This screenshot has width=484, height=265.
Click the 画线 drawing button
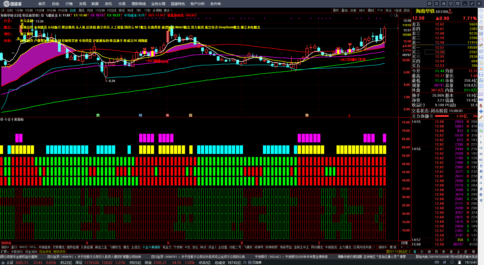[371, 10]
